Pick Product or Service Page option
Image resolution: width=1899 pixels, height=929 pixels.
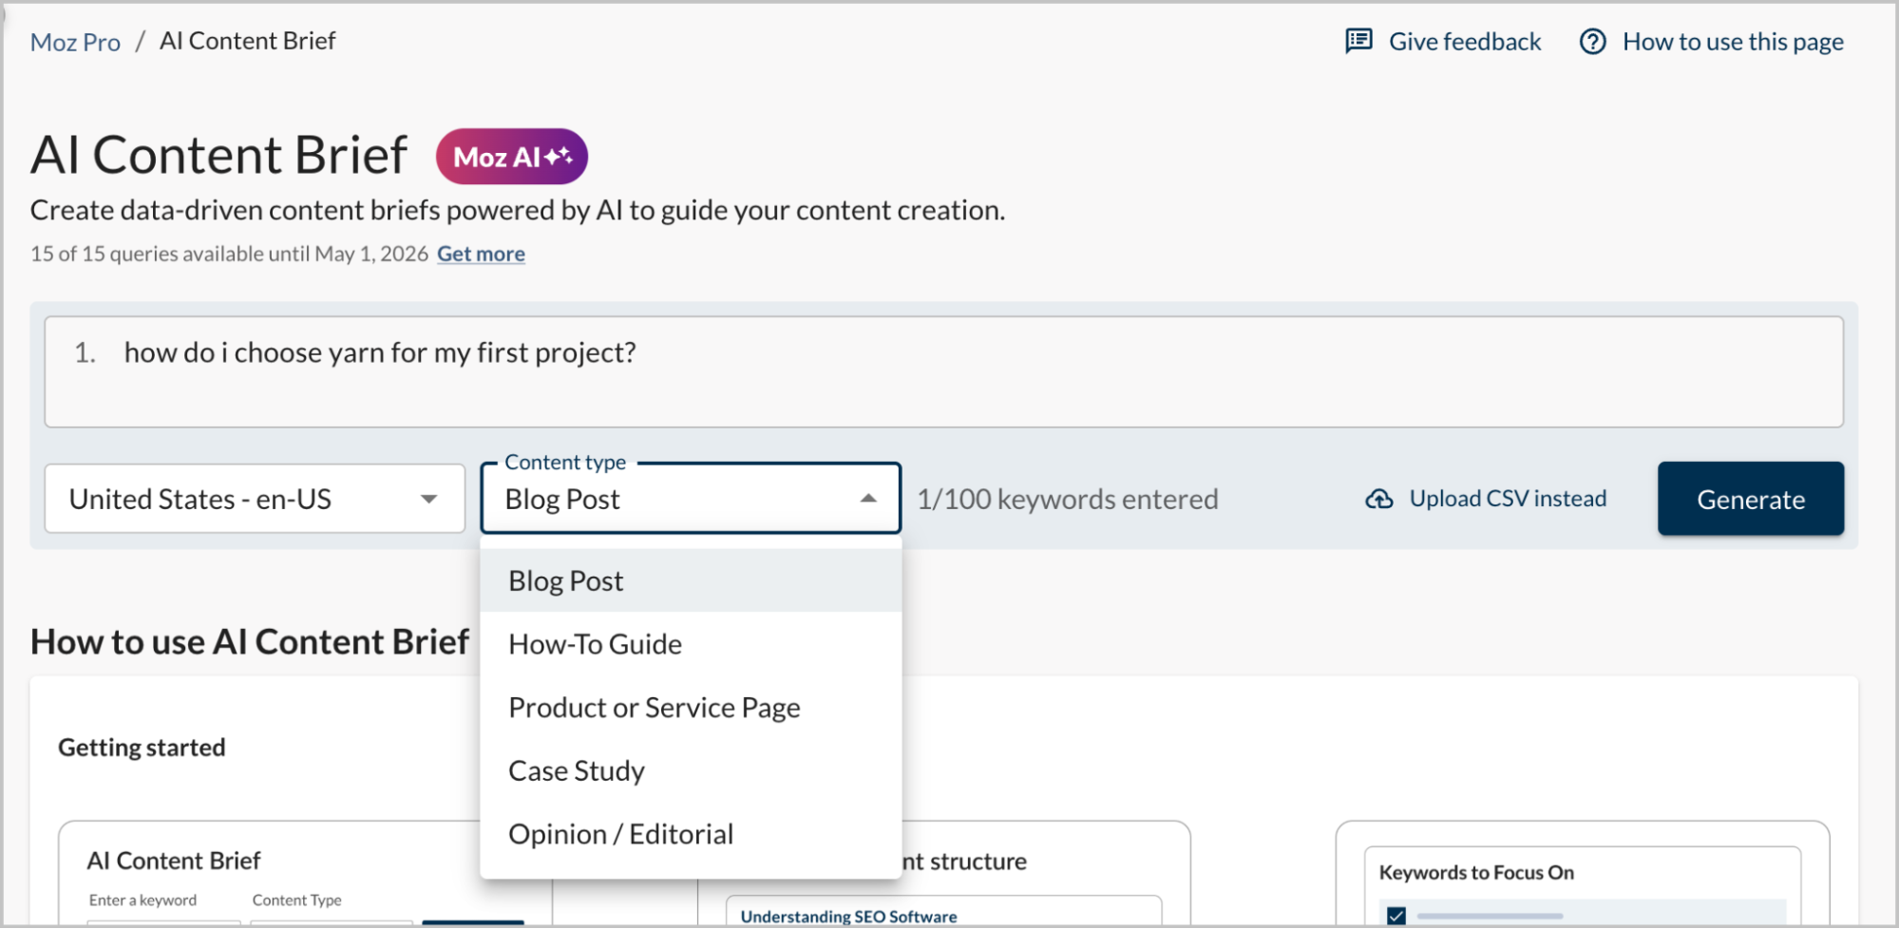click(691, 708)
